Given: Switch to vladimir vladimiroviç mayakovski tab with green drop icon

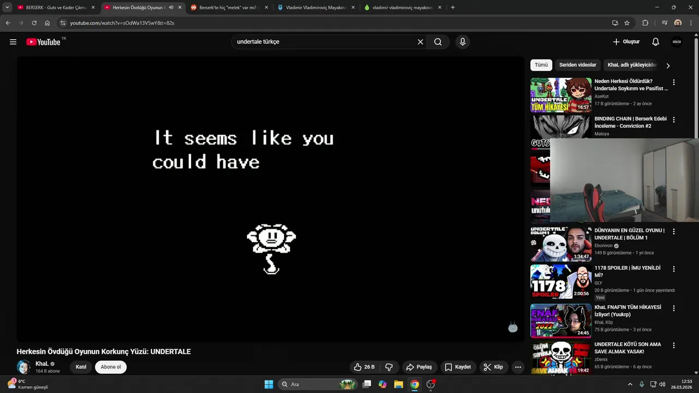Looking at the screenshot, I should coord(402,8).
